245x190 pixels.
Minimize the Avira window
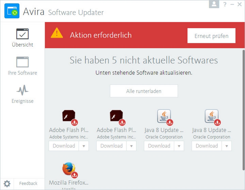[x=232, y=4]
